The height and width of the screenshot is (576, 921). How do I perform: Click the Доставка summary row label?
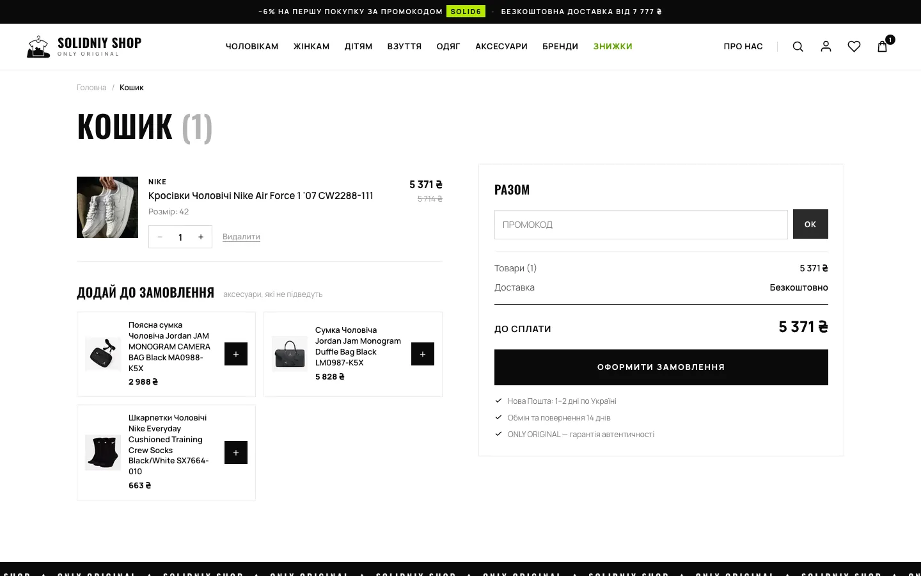pyautogui.click(x=514, y=287)
